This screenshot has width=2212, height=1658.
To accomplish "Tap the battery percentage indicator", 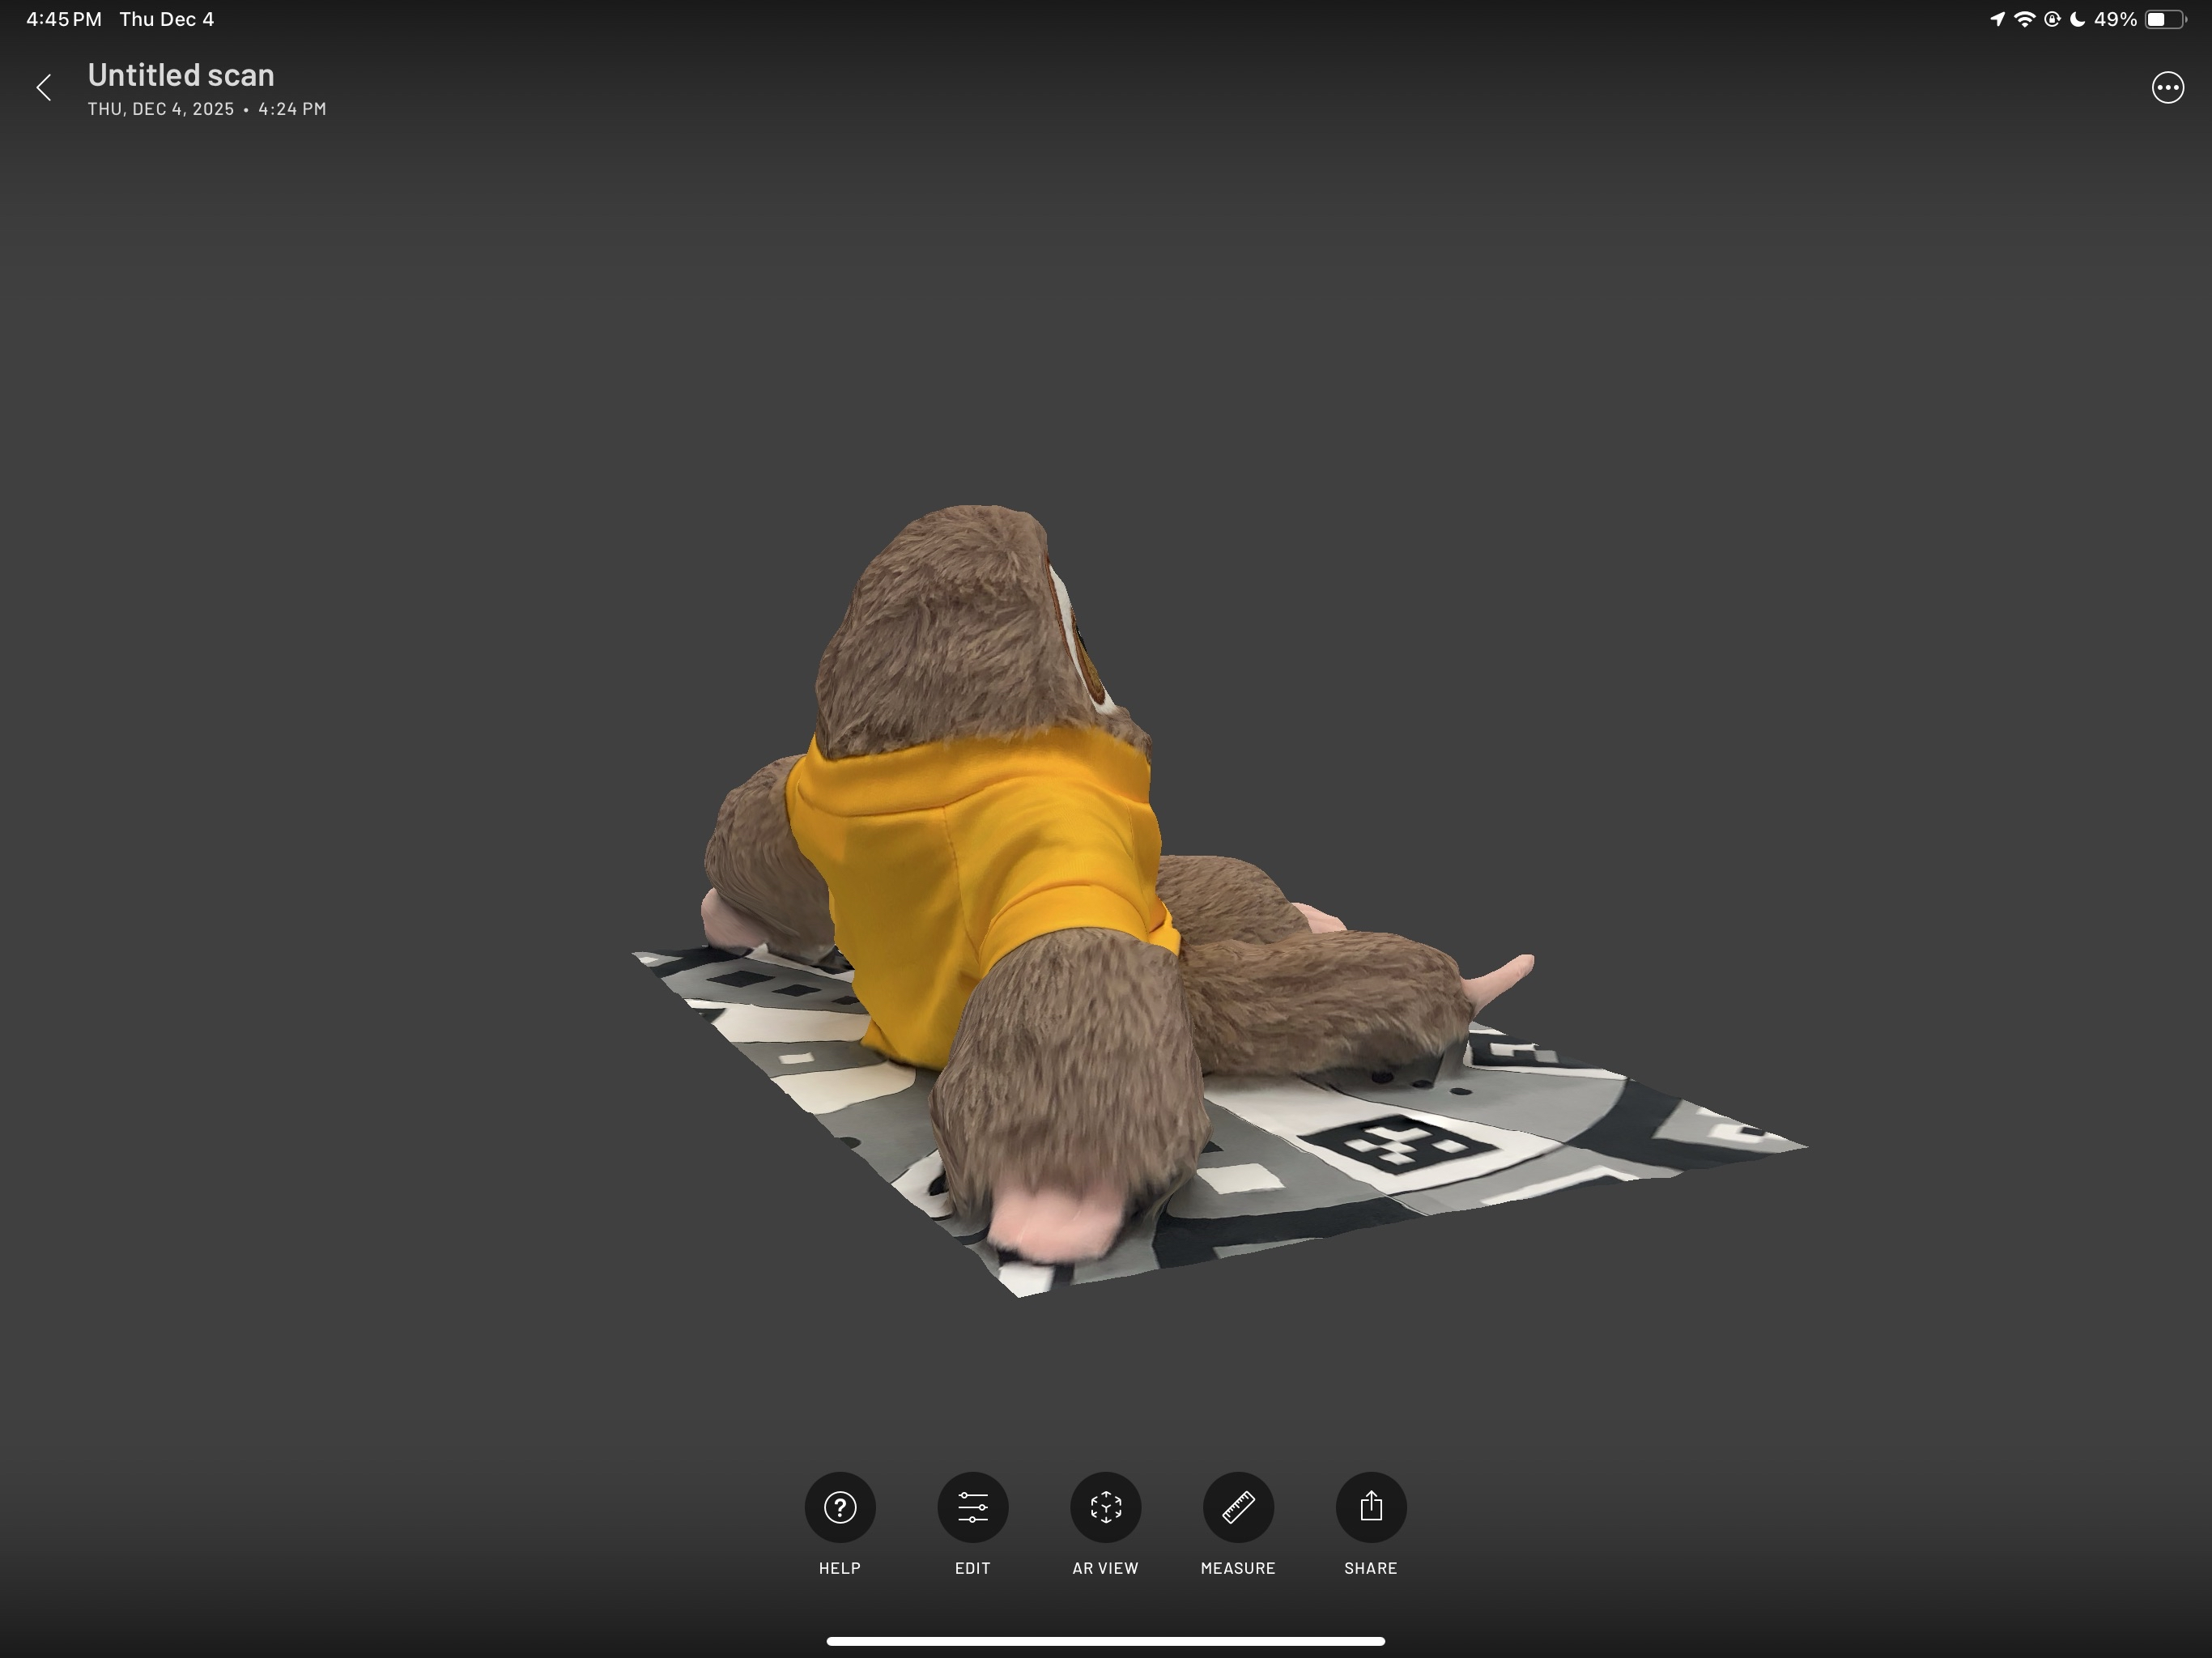I will pyautogui.click(x=2114, y=17).
